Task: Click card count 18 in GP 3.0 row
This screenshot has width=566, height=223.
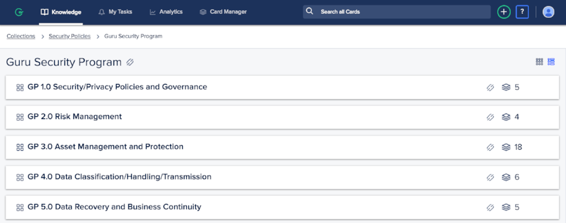Action: click(x=518, y=147)
